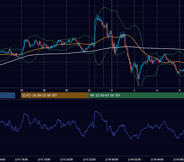Click the NY 22:00-07:00 JST session bar

click(x=136, y=95)
